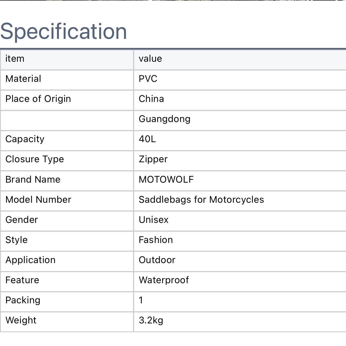Image resolution: width=346 pixels, height=346 pixels.
Task: Click the Fashion style value
Action: point(156,240)
